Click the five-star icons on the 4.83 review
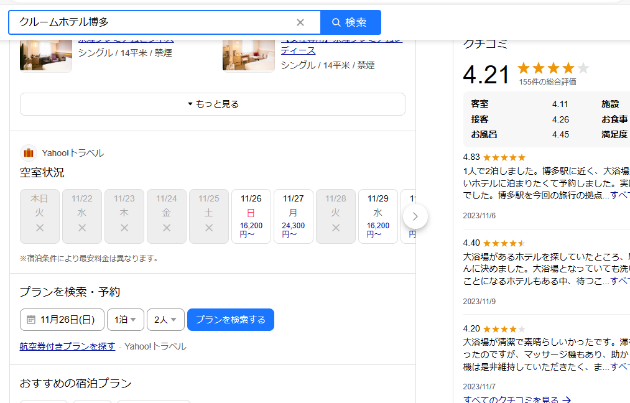This screenshot has width=630, height=403. (504, 157)
